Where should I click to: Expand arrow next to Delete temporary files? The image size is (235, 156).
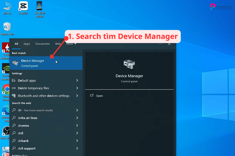(77, 88)
